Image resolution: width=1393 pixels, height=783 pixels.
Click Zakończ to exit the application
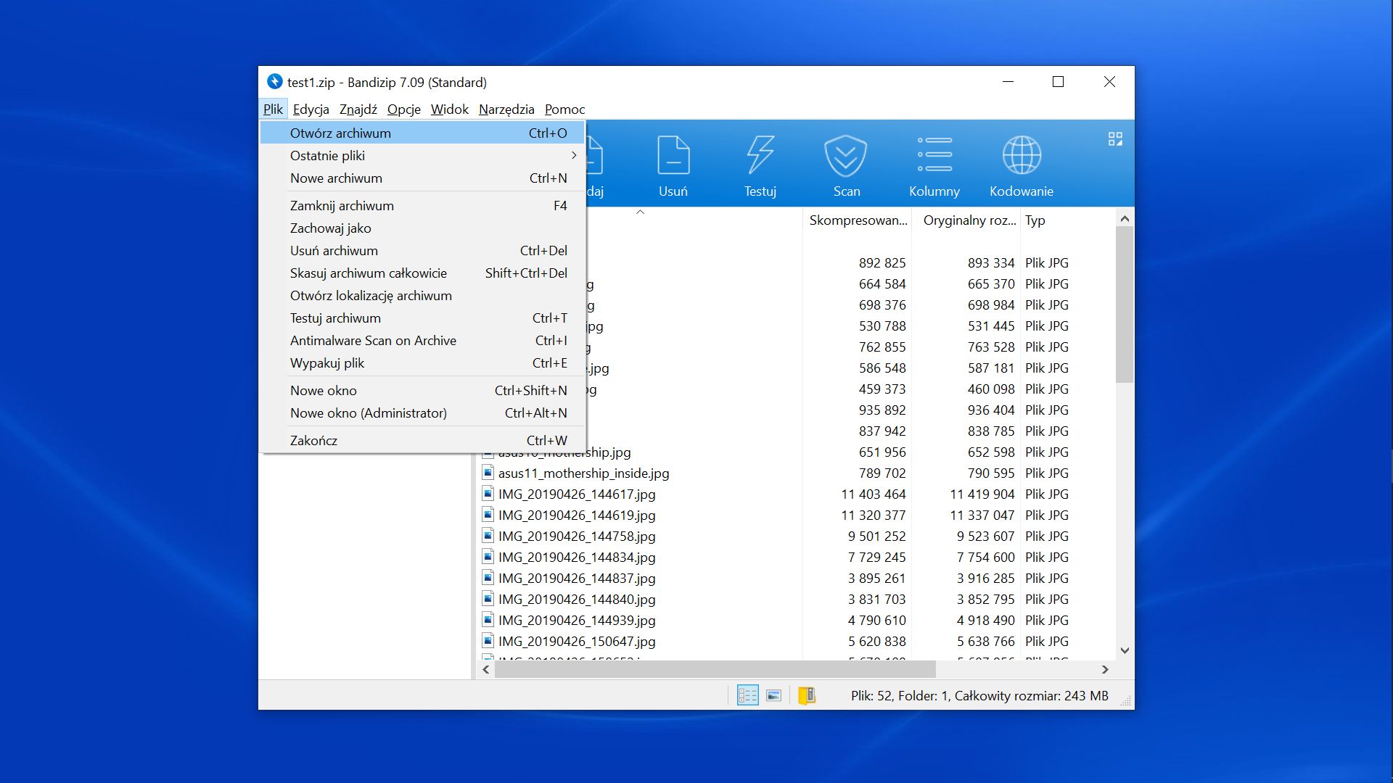(x=313, y=441)
